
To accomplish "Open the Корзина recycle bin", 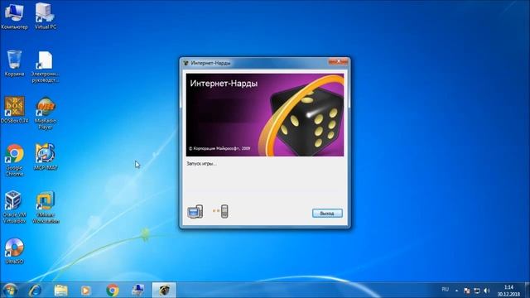I will (x=14, y=63).
